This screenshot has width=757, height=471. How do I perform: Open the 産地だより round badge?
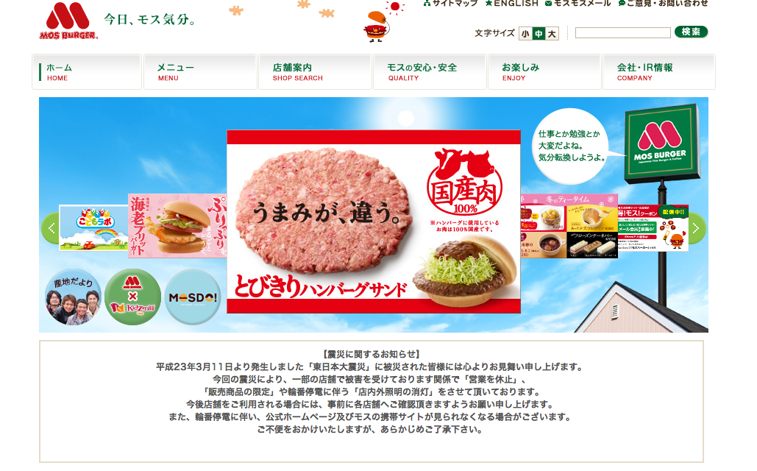point(73,297)
